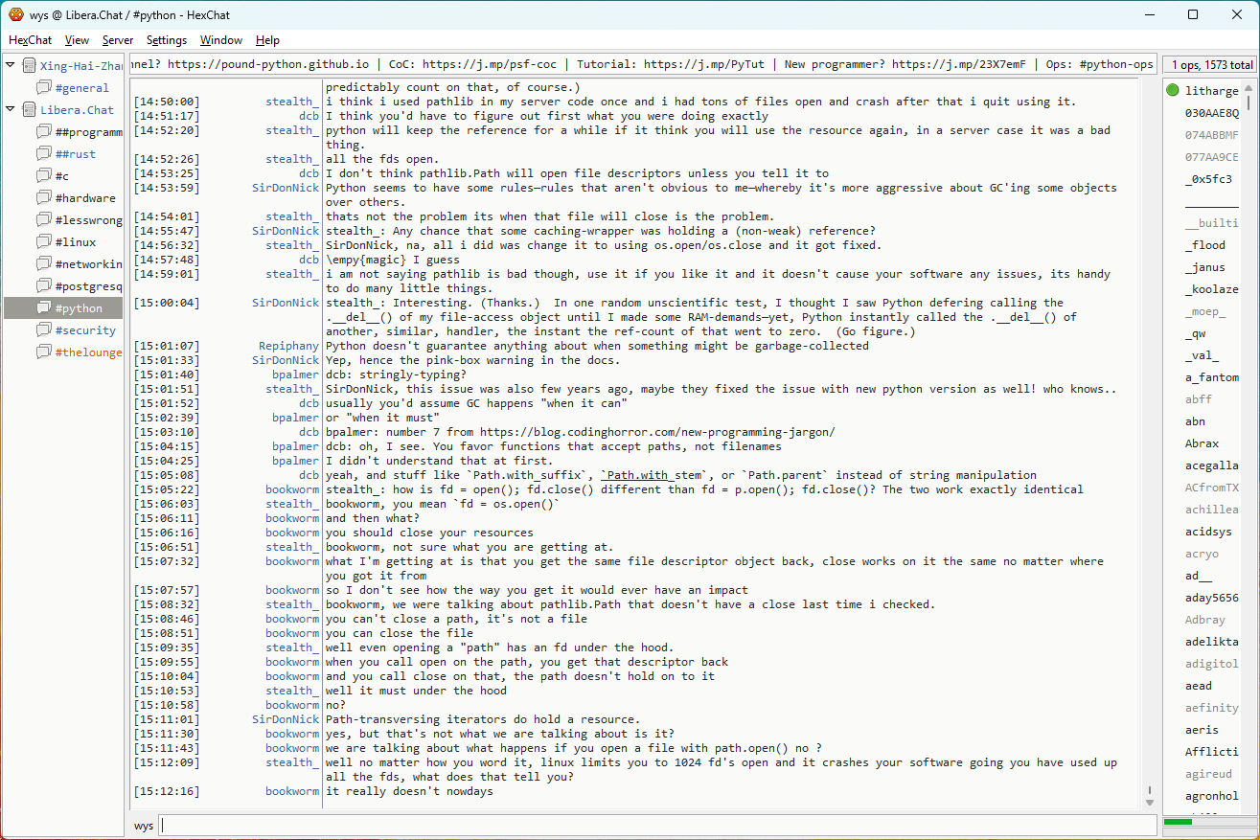The width and height of the screenshot is (1260, 840).
Task: Select user aead in the user list
Action: (x=1199, y=686)
